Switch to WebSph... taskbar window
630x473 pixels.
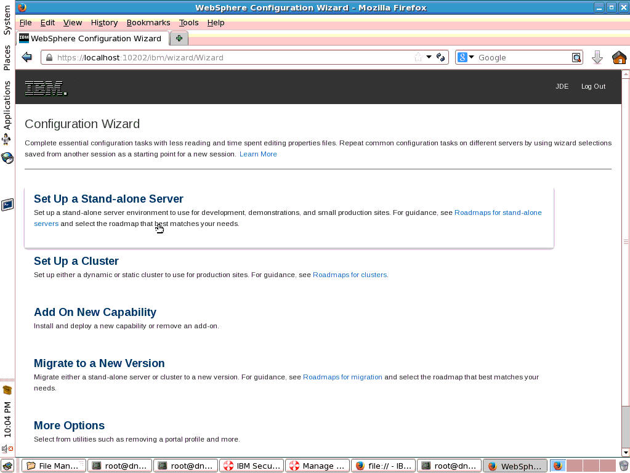point(515,466)
